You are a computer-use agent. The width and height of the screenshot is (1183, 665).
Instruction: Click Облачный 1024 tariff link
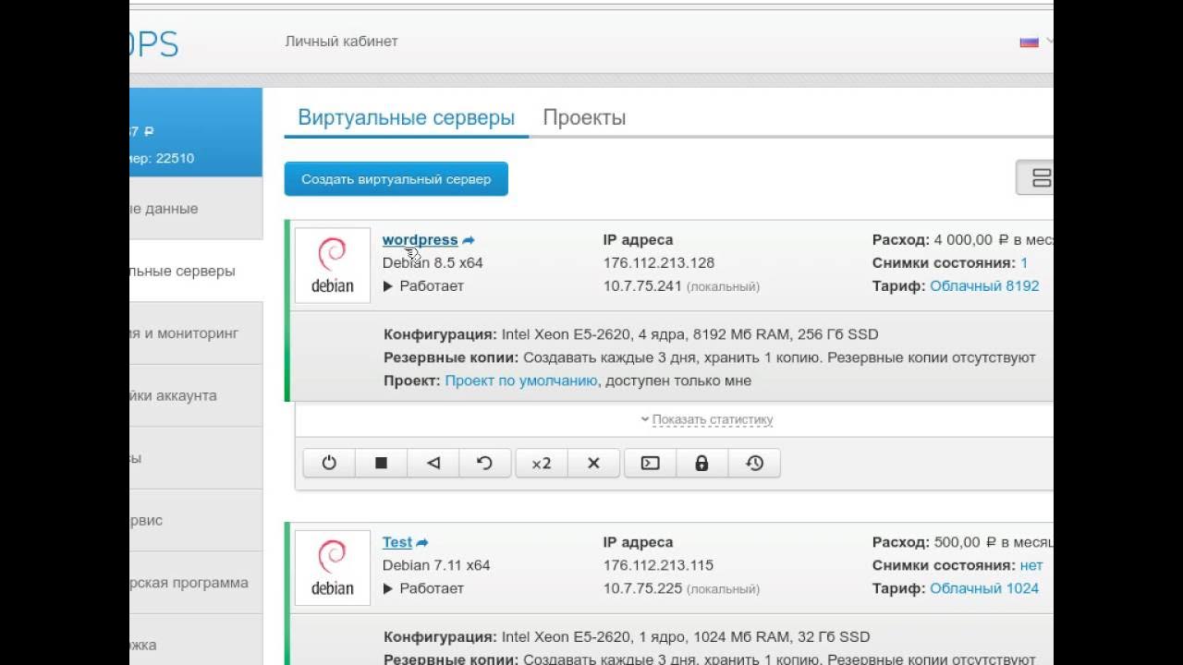[x=984, y=589]
